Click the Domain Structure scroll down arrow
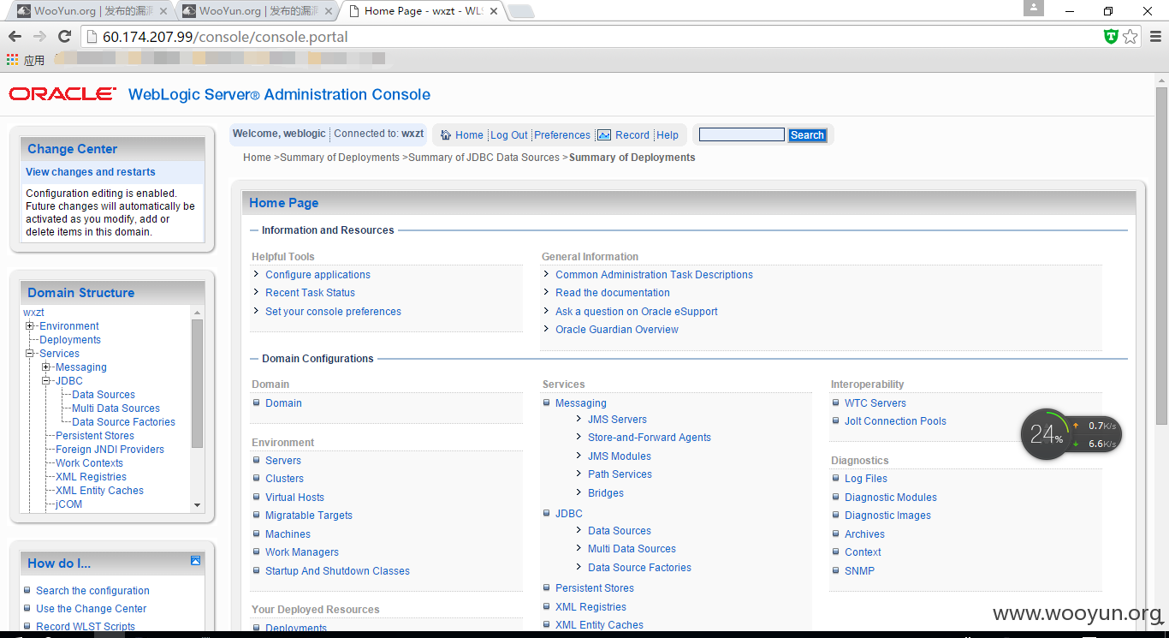The height and width of the screenshot is (638, 1169). pyautogui.click(x=198, y=505)
